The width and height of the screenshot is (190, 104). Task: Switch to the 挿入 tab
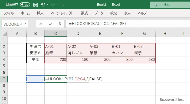[x=40, y=13]
